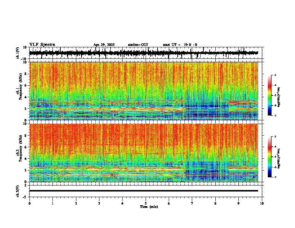Click the "ch.1(V)" waveform axis label
The width and height of the screenshot is (295, 228).
18,53
